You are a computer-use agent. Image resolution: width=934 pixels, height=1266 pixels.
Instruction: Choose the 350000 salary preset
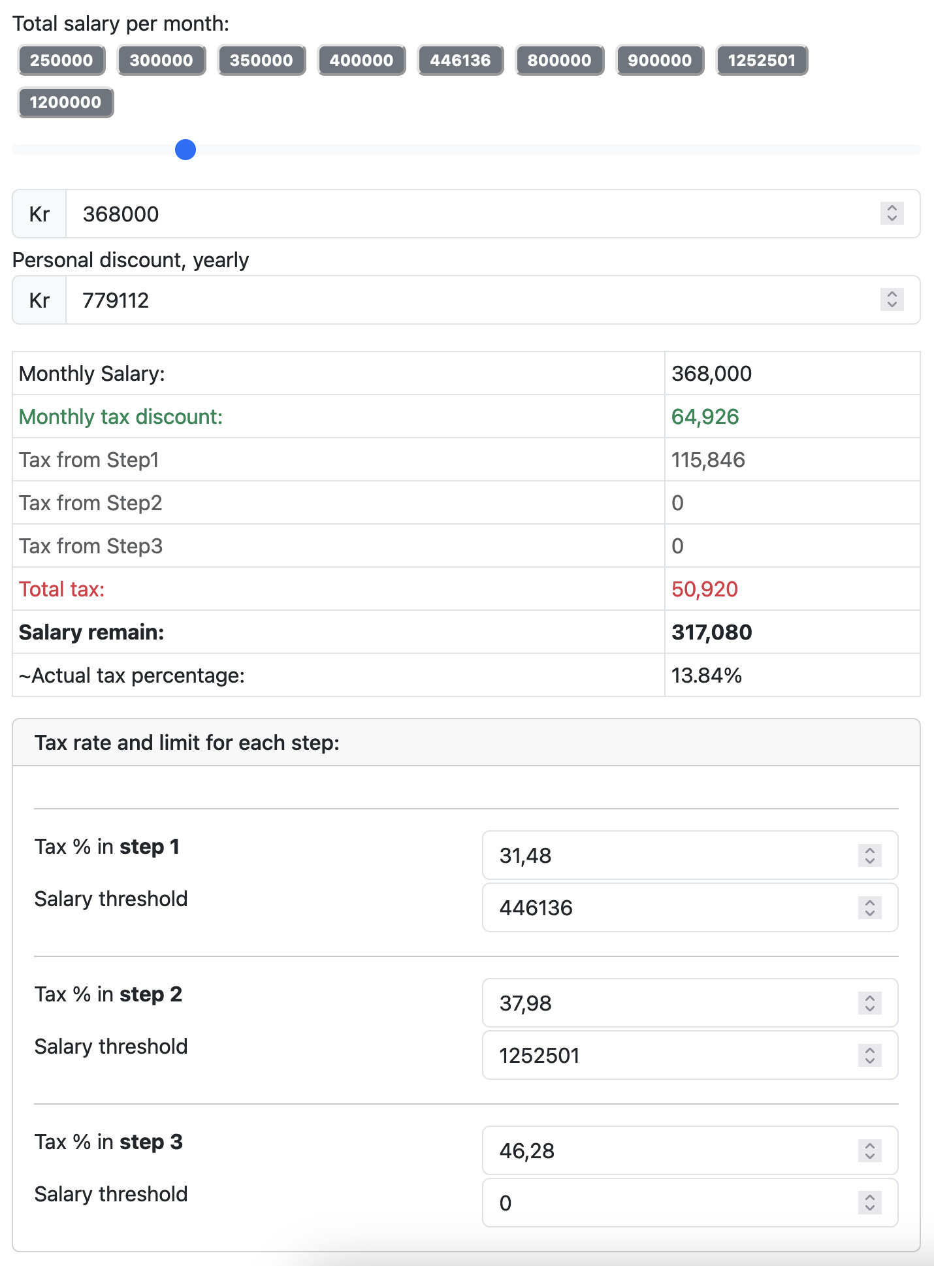261,60
